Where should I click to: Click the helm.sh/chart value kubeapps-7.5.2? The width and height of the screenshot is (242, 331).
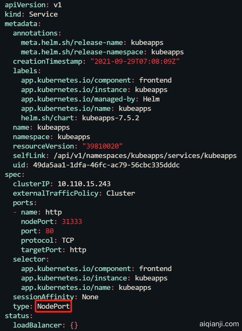pyautogui.click(x=111, y=118)
